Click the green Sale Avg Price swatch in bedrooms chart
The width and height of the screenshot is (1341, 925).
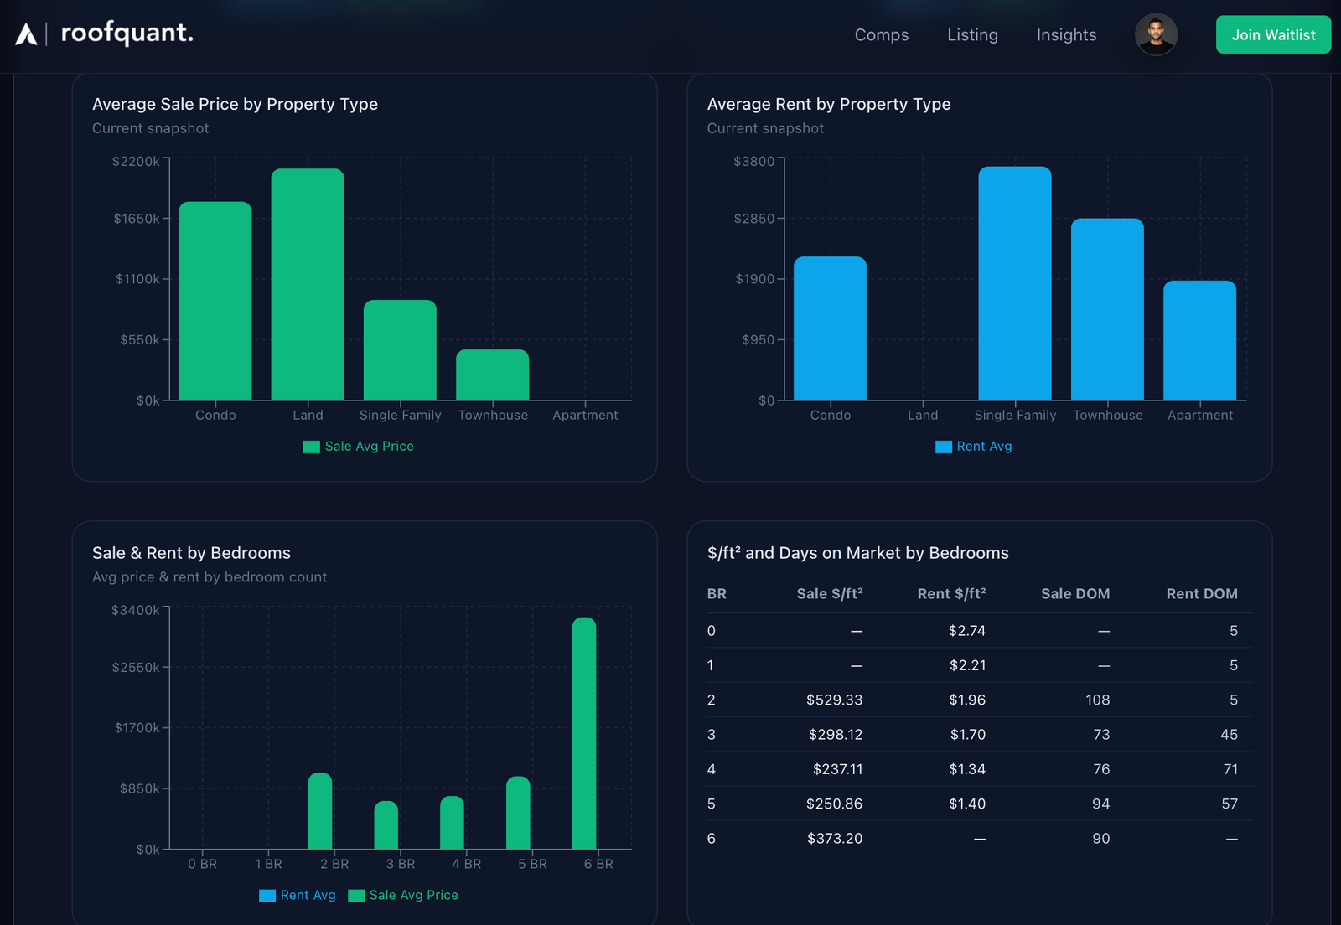tap(356, 896)
